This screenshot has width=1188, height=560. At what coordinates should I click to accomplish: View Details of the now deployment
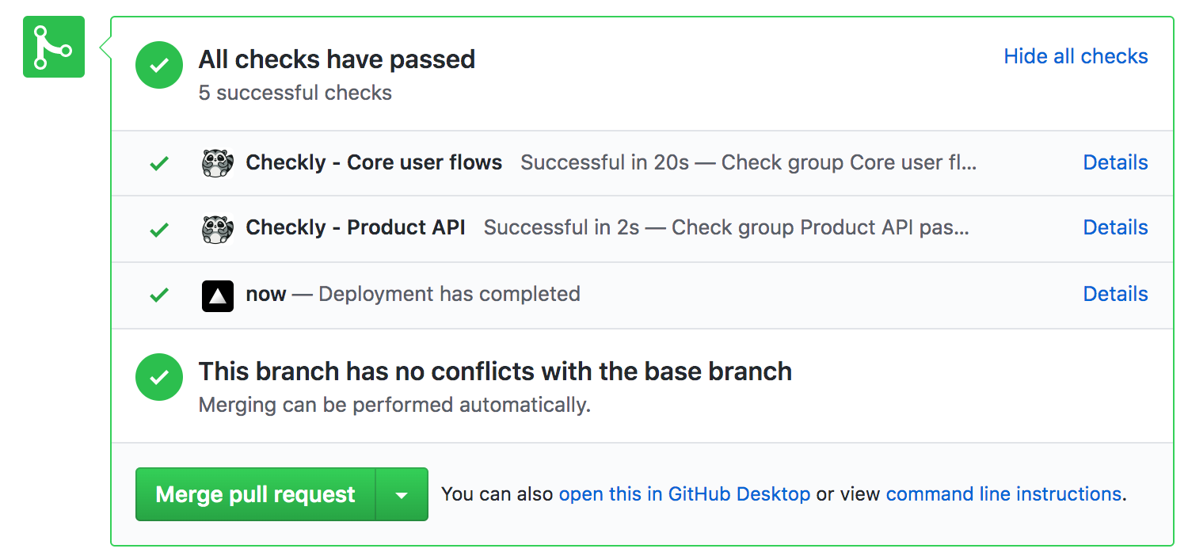[1115, 295]
